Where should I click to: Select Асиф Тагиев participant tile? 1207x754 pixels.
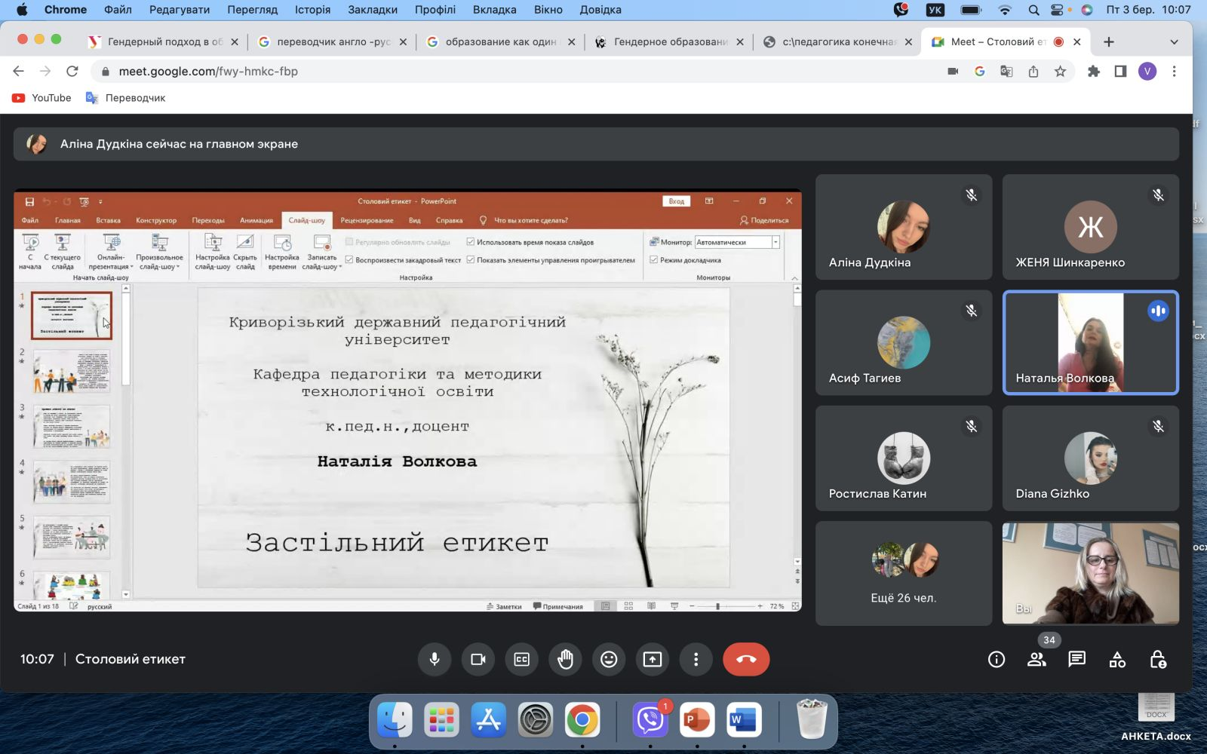click(904, 342)
